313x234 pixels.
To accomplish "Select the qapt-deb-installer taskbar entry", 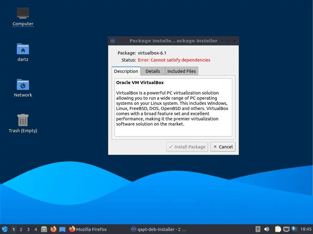I will pyautogui.click(x=158, y=229).
